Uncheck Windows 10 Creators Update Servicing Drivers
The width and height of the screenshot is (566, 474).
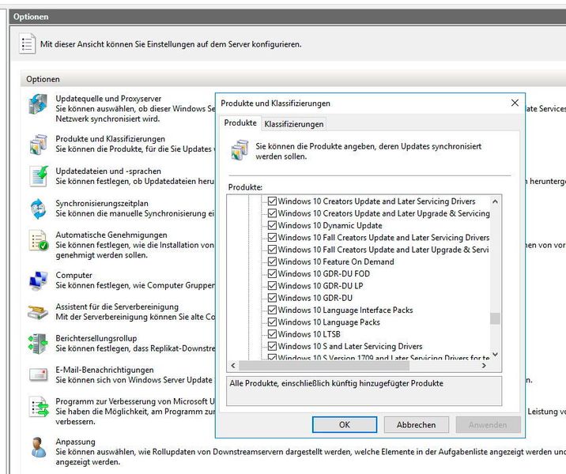tap(272, 201)
